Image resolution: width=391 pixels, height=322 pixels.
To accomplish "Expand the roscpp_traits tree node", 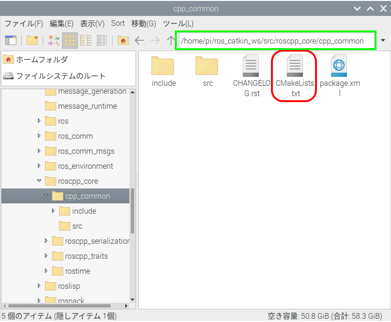I will 46,256.
